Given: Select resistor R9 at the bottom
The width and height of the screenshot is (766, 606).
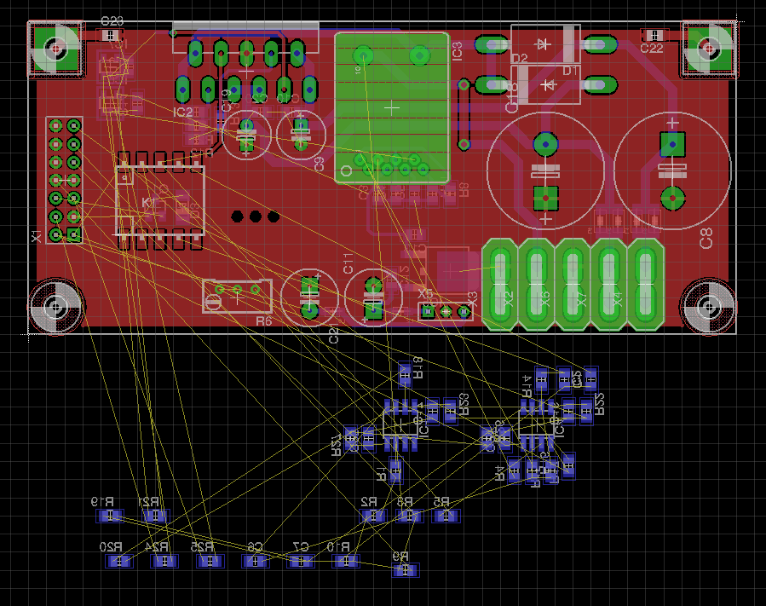Looking at the screenshot, I should coord(406,569).
